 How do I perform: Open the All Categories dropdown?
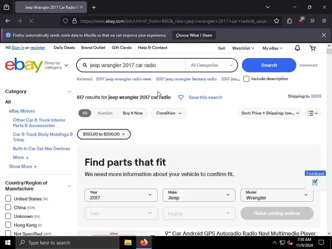pos(211,65)
